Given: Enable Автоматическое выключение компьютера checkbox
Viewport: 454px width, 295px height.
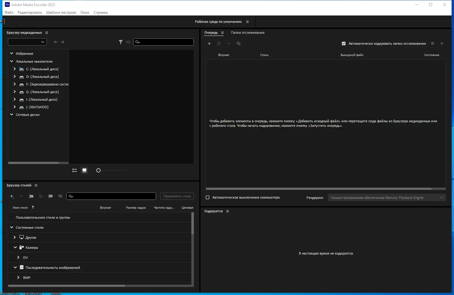Looking at the screenshot, I should 207,197.
